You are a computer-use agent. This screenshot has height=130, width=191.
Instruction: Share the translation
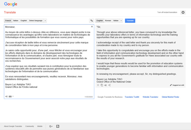109,85
